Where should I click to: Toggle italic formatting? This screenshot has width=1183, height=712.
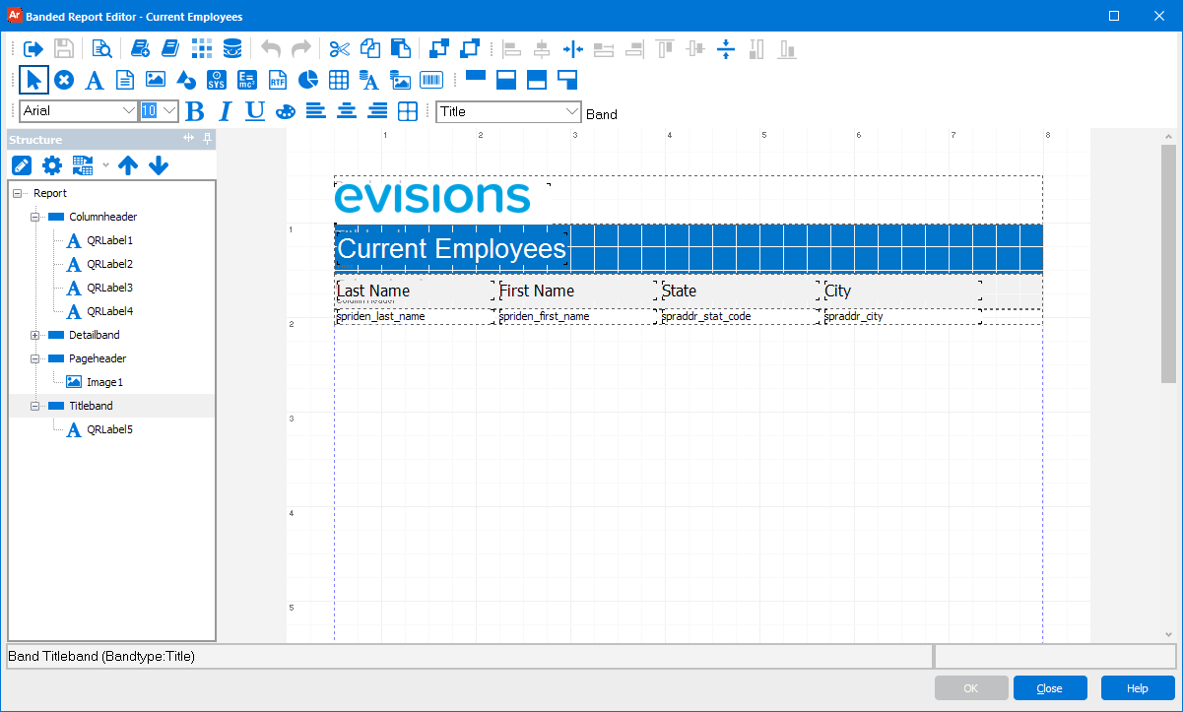pos(225,111)
